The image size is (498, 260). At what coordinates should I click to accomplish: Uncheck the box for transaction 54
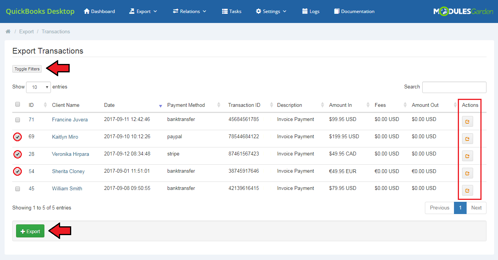(x=18, y=171)
